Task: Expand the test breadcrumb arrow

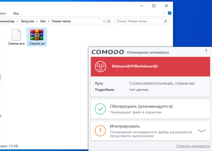Action: point(49,21)
